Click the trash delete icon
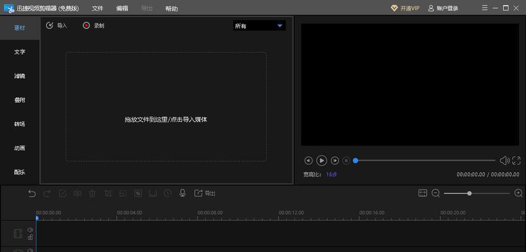Screen dimensions: 526x252 pos(92,193)
